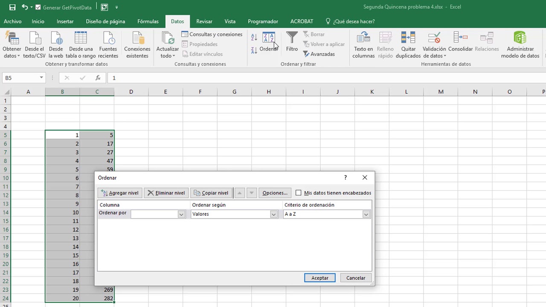This screenshot has width=546, height=307.
Task: Click the Agregar nivel button
Action: (x=120, y=193)
